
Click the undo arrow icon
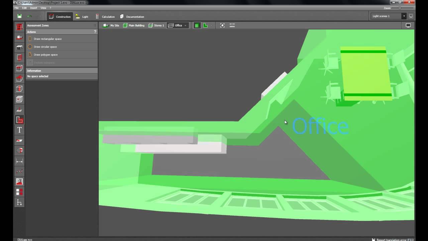click(x=29, y=16)
